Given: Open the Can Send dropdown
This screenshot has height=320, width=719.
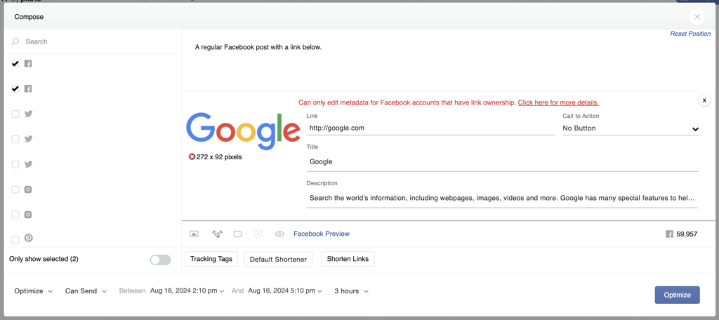Looking at the screenshot, I should pyautogui.click(x=86, y=291).
